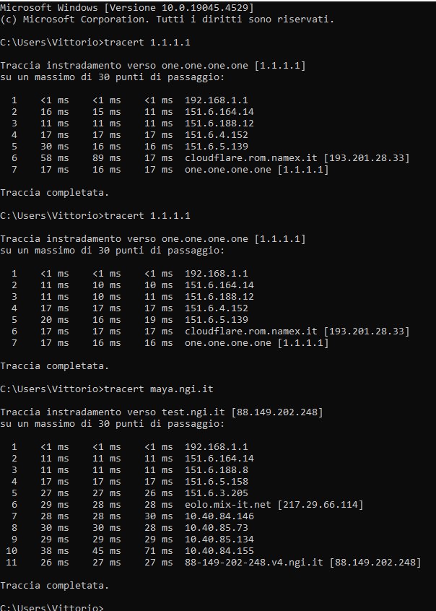Screen dimensions: 436x611
Task: Select 151.6.5.139 in the second trace
Action: [217, 319]
